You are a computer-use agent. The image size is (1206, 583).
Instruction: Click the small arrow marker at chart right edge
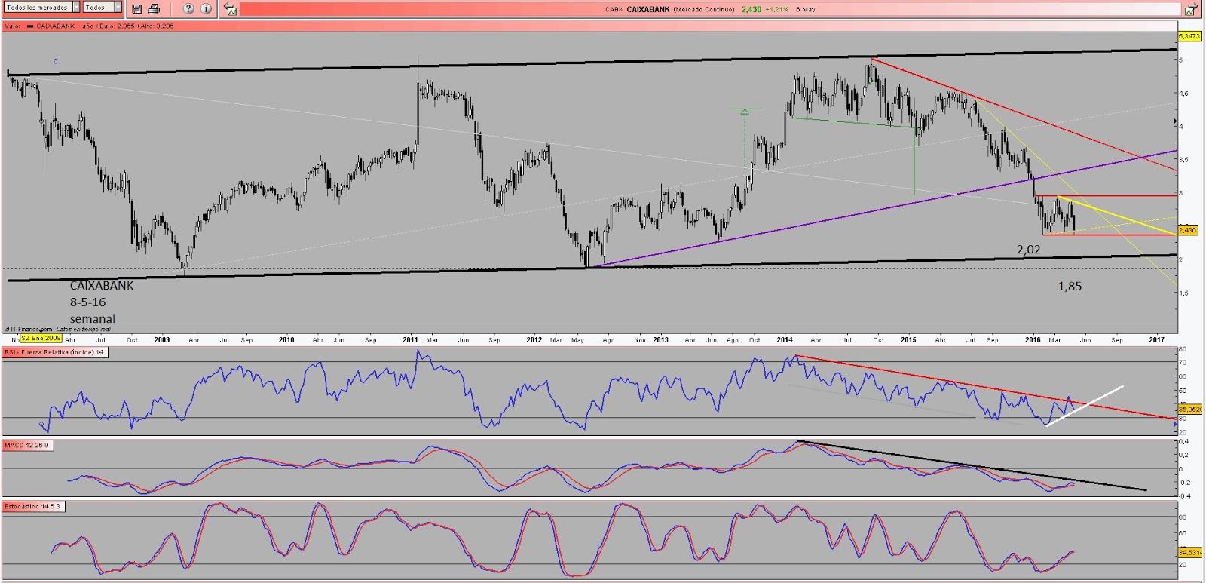1174,121
